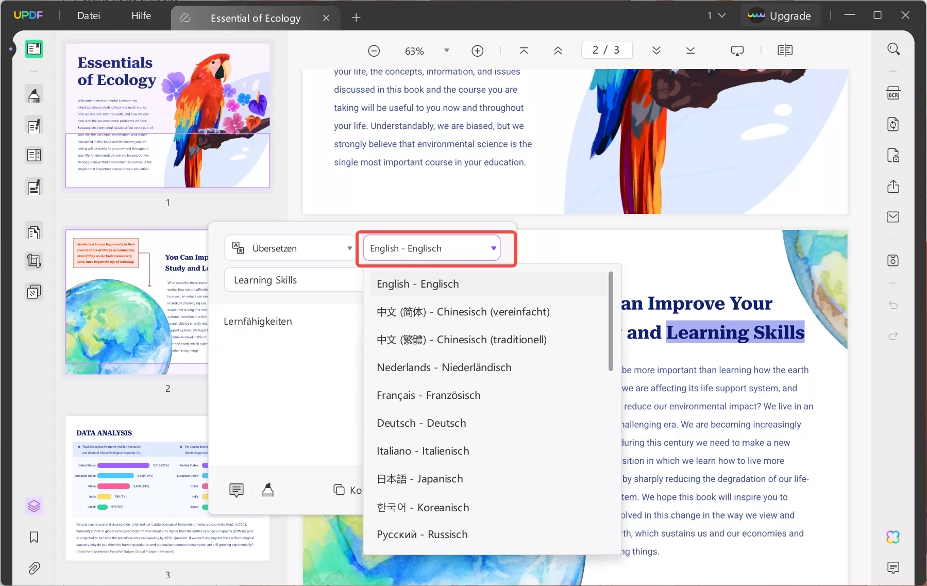
Task: Expand the 63% zoom level dropdown
Action: click(447, 51)
